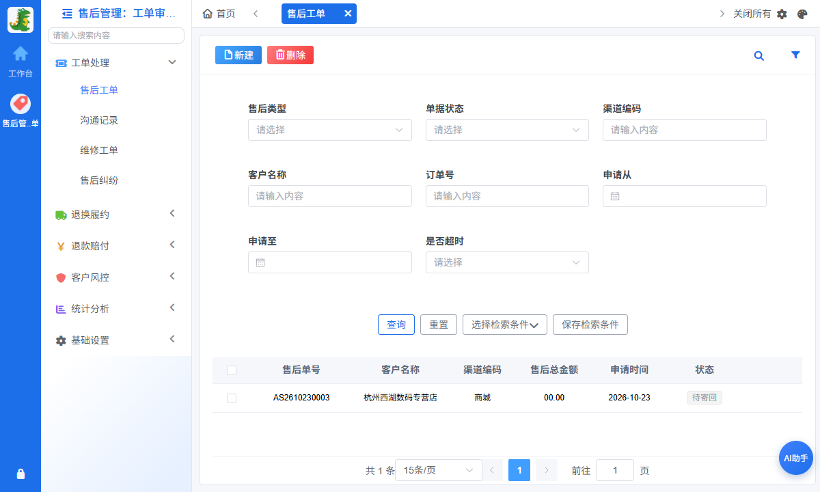
Task: Click customer 杭州西湖数码专营店
Action: click(400, 398)
